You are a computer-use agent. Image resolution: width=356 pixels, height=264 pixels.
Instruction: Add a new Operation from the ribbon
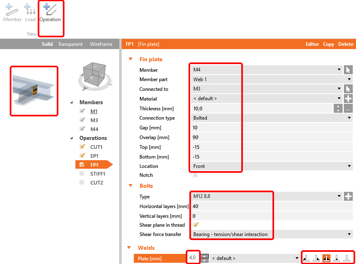[50, 13]
